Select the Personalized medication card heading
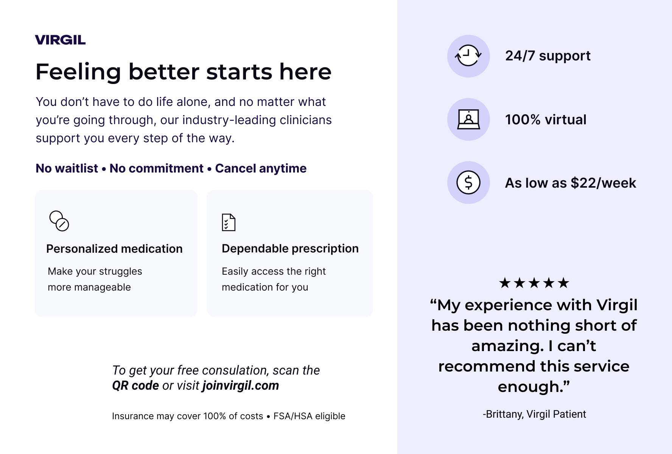Screen dimensions: 672x454 click(x=114, y=249)
